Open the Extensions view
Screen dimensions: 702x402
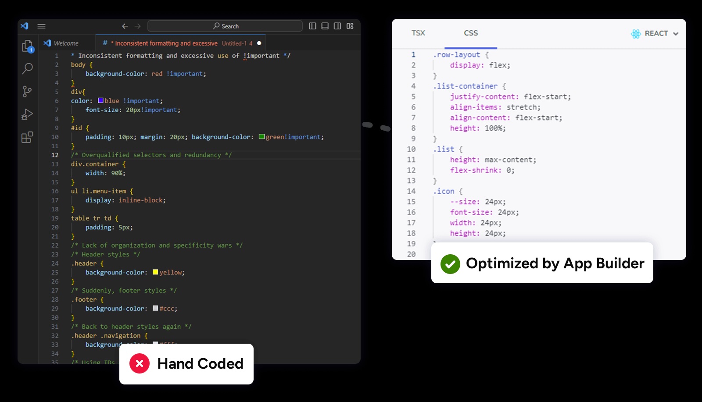point(27,137)
